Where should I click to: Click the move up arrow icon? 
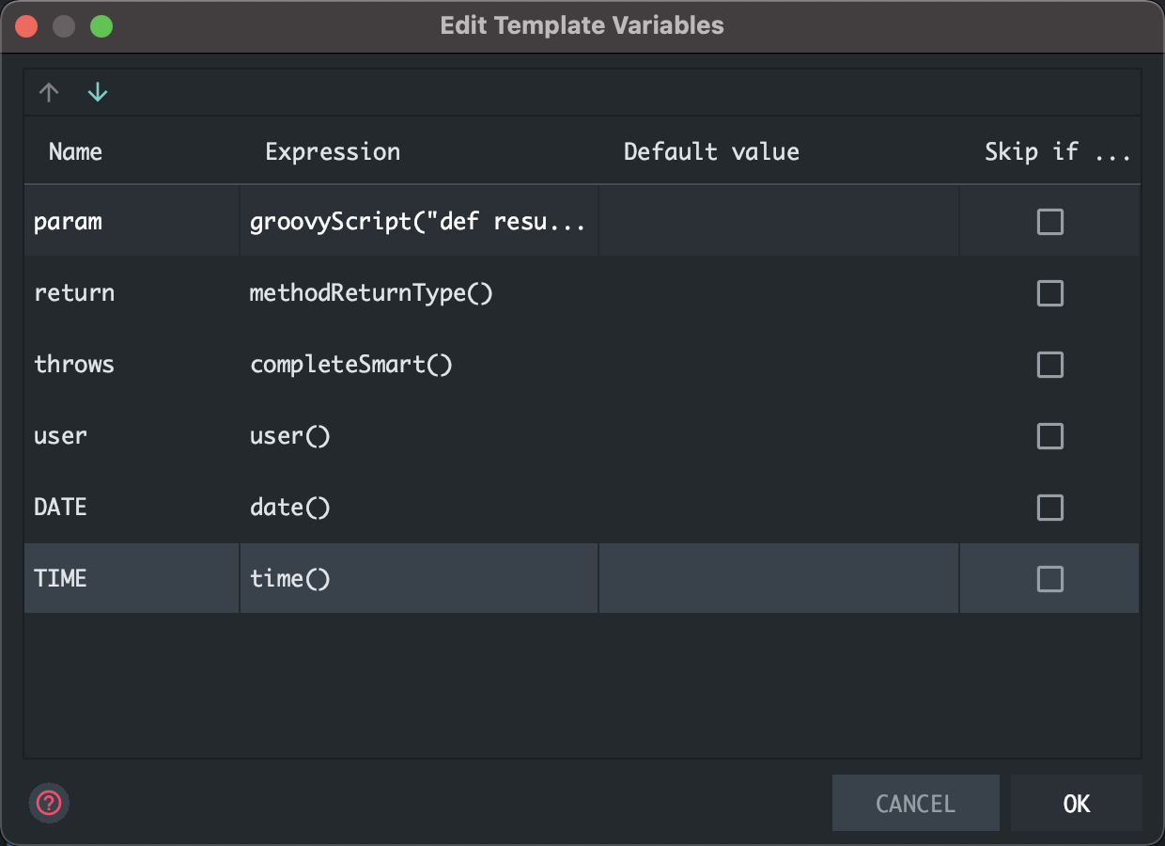click(x=49, y=92)
